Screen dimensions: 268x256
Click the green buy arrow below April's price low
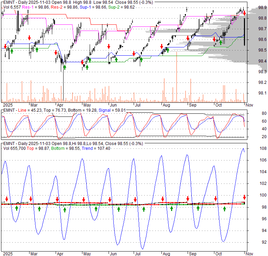coord(65,67)
